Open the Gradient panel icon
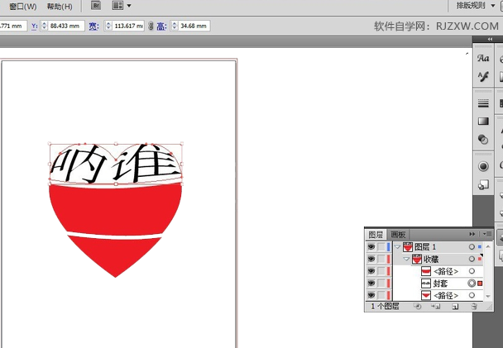503x348 pixels. point(483,122)
